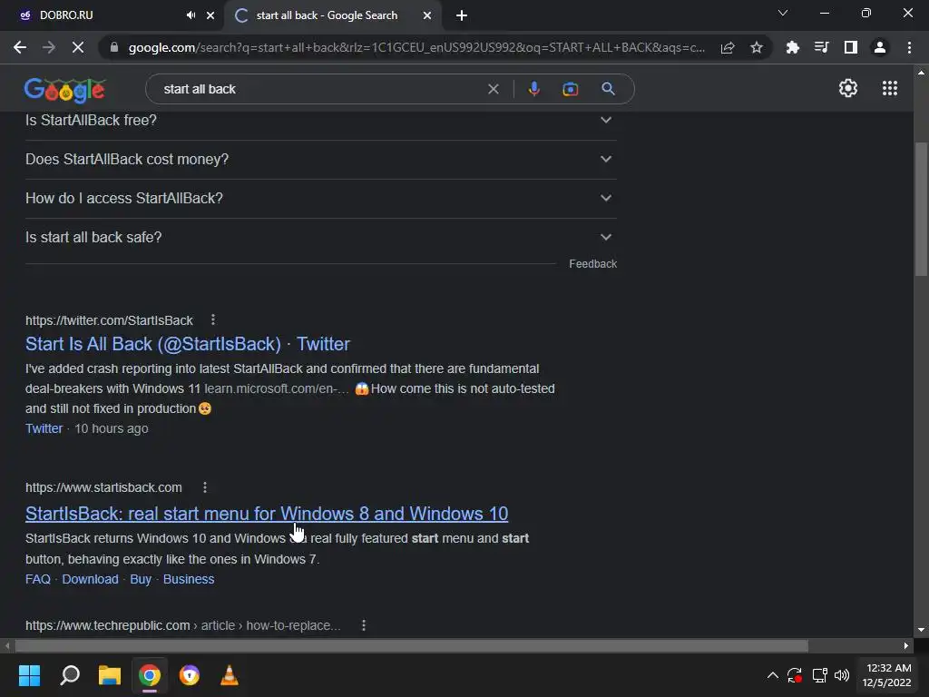The height and width of the screenshot is (697, 929).
Task: Select the 'start all back' search tab
Action: coord(327,15)
